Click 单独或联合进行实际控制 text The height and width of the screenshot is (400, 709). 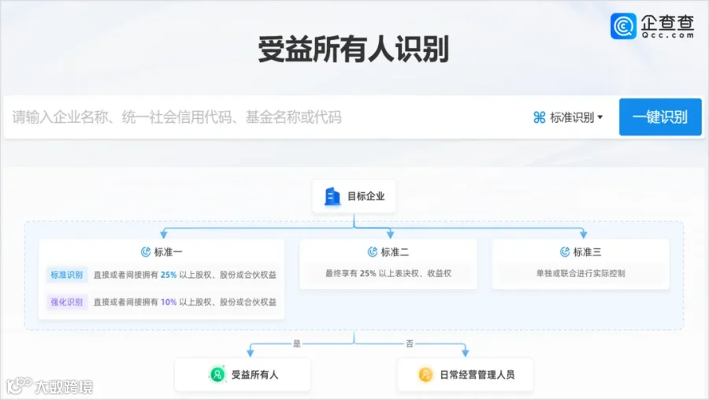click(x=581, y=273)
